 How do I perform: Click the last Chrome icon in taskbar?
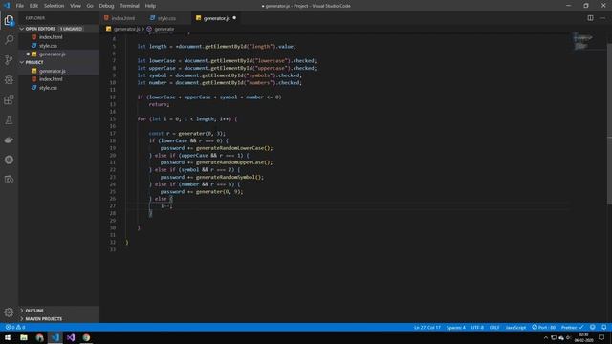(86, 337)
